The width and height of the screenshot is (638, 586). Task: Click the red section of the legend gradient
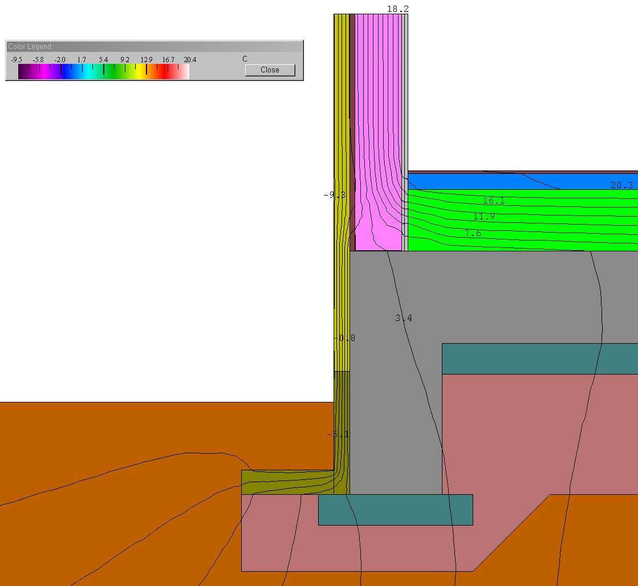point(165,71)
